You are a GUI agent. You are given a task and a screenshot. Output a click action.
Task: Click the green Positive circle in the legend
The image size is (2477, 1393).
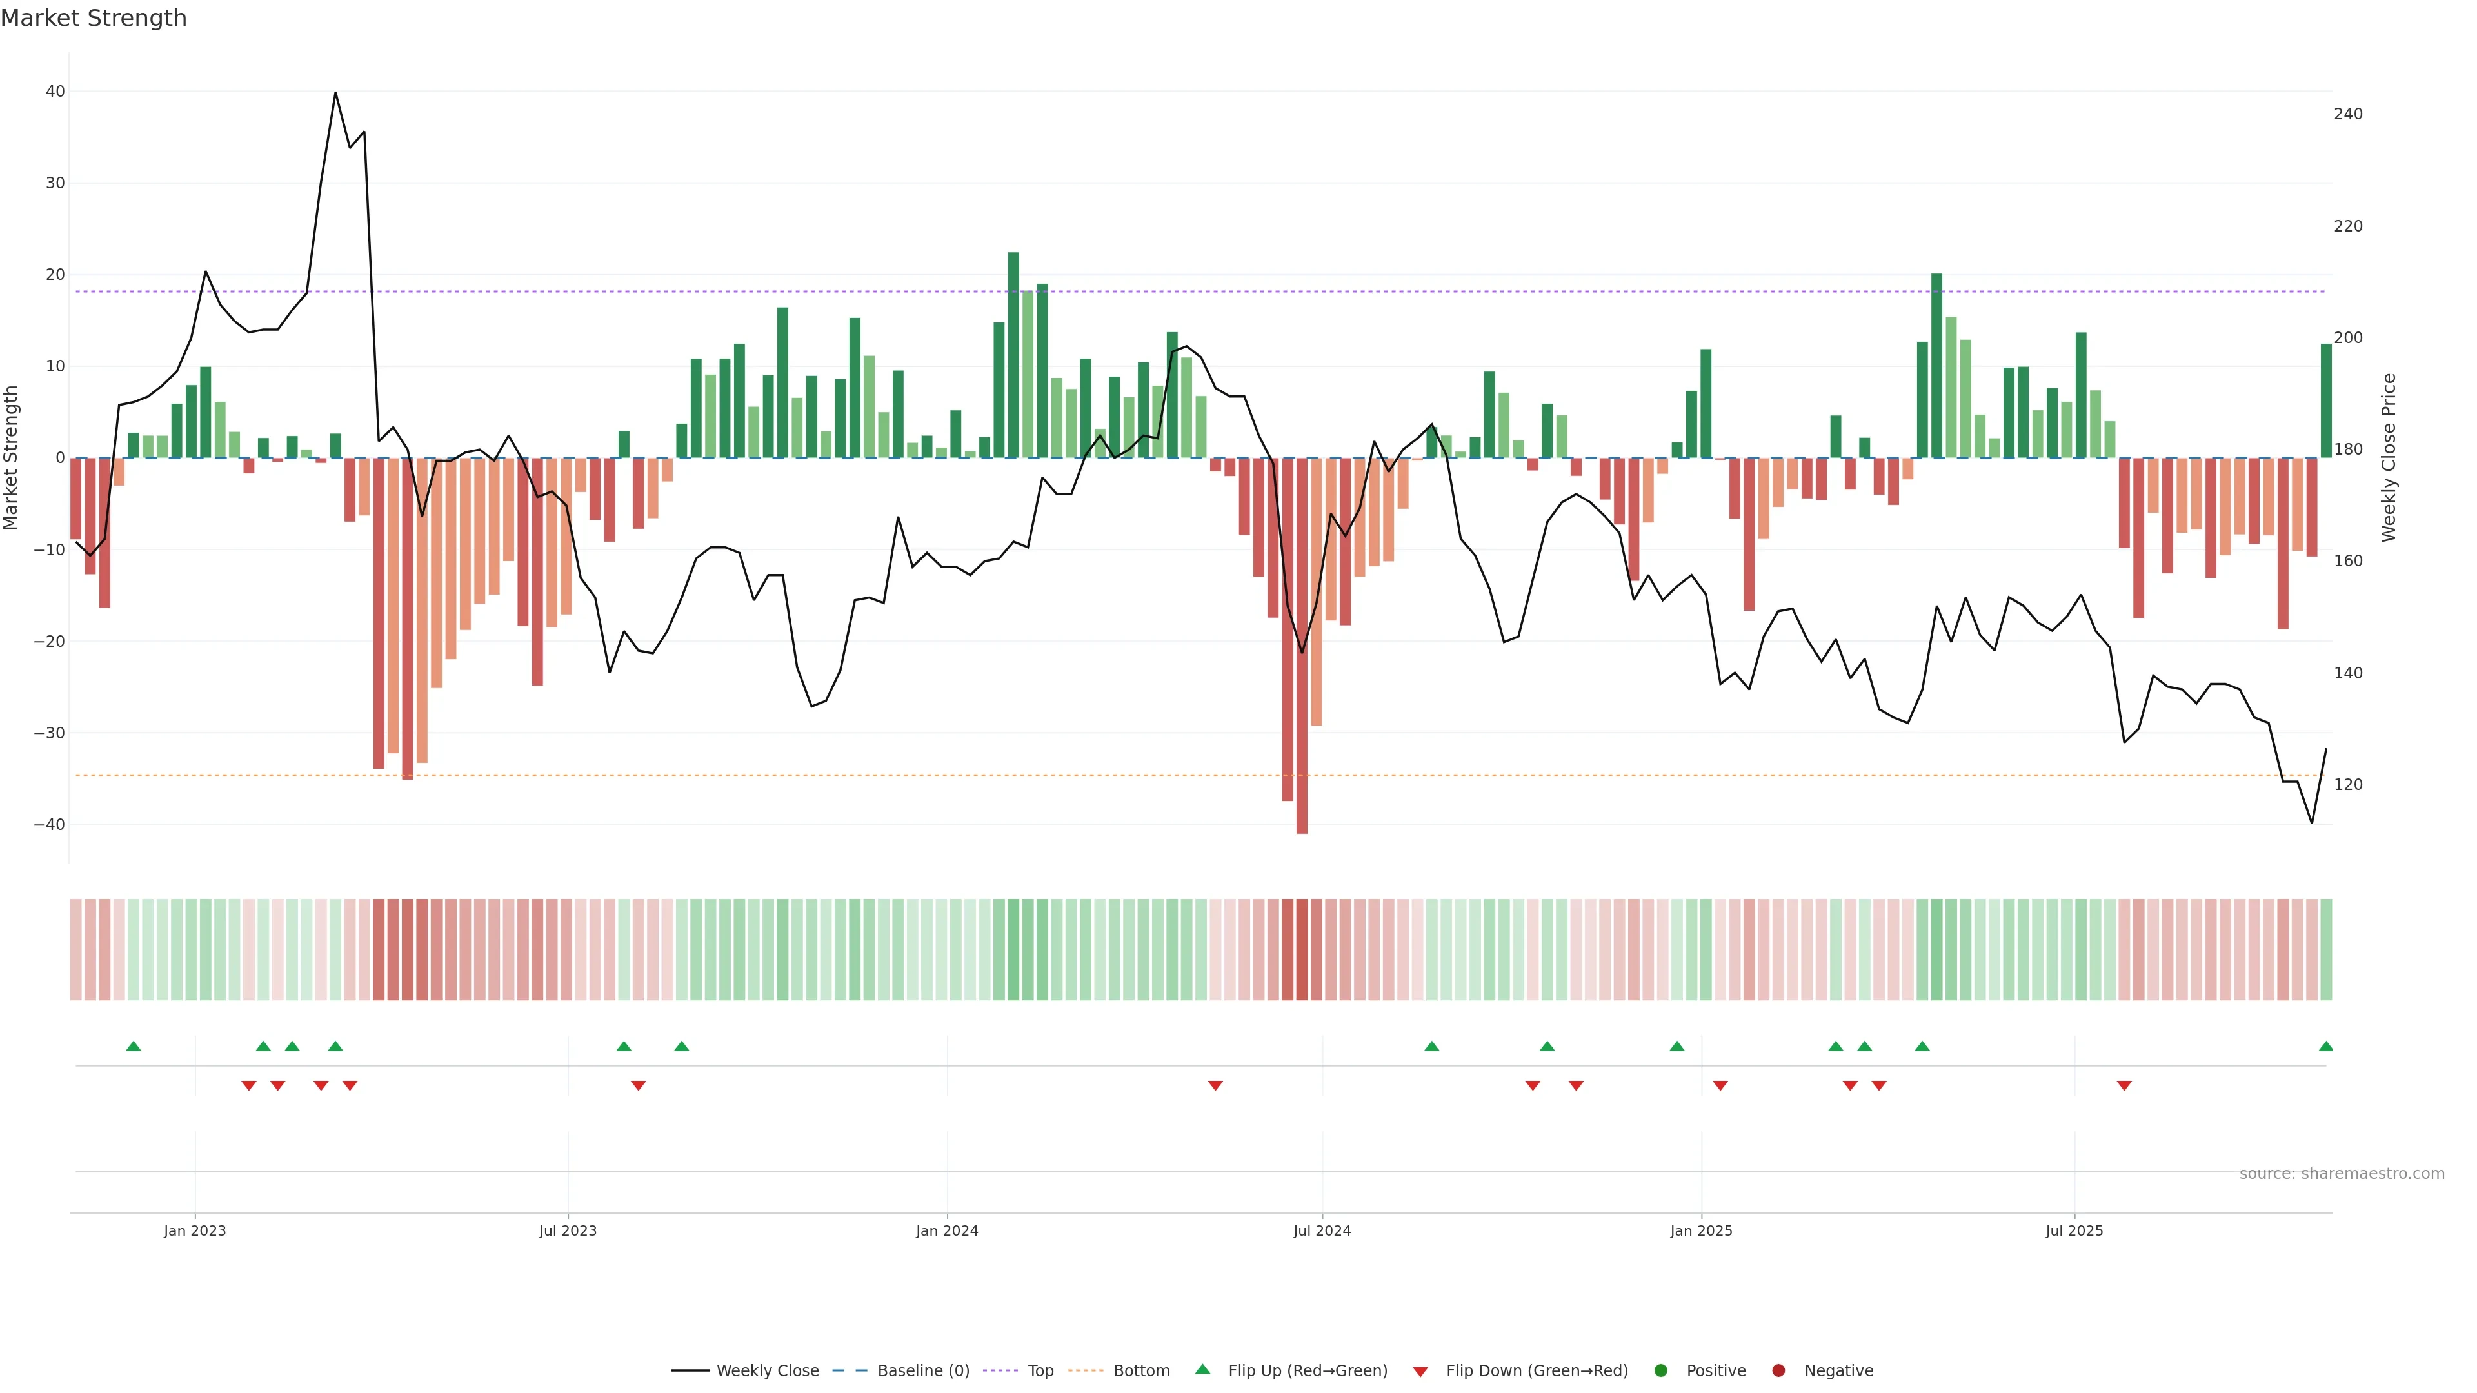(x=1660, y=1371)
